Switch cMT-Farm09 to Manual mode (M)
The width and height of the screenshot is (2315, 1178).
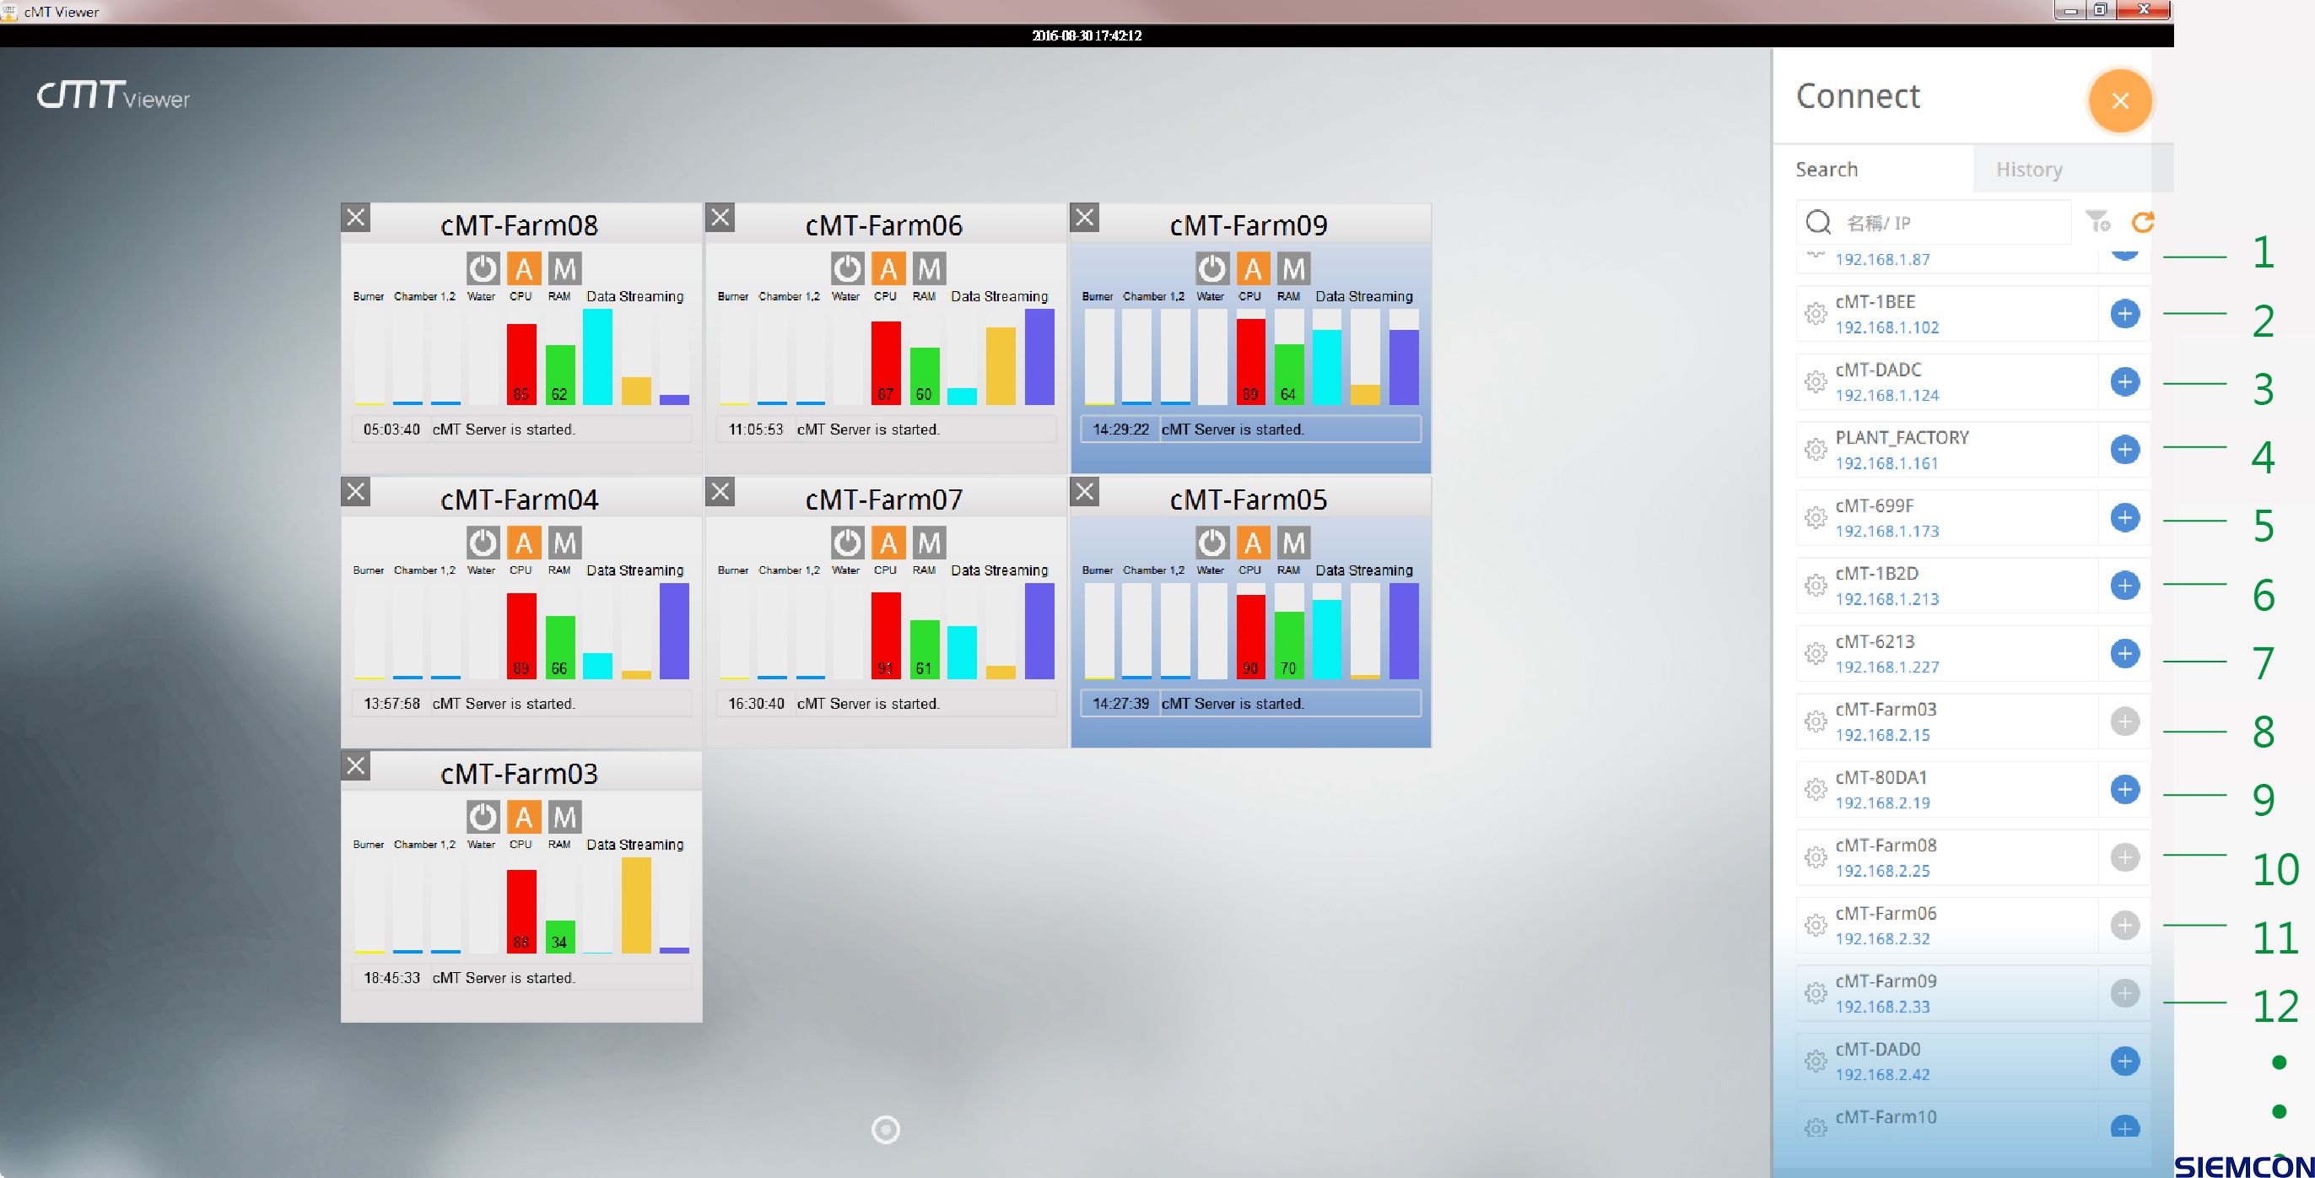coord(1293,267)
